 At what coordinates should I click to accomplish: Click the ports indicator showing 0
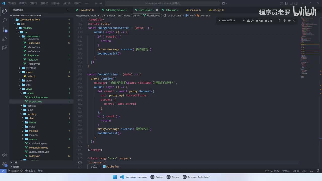pyautogui.click(x=40, y=171)
